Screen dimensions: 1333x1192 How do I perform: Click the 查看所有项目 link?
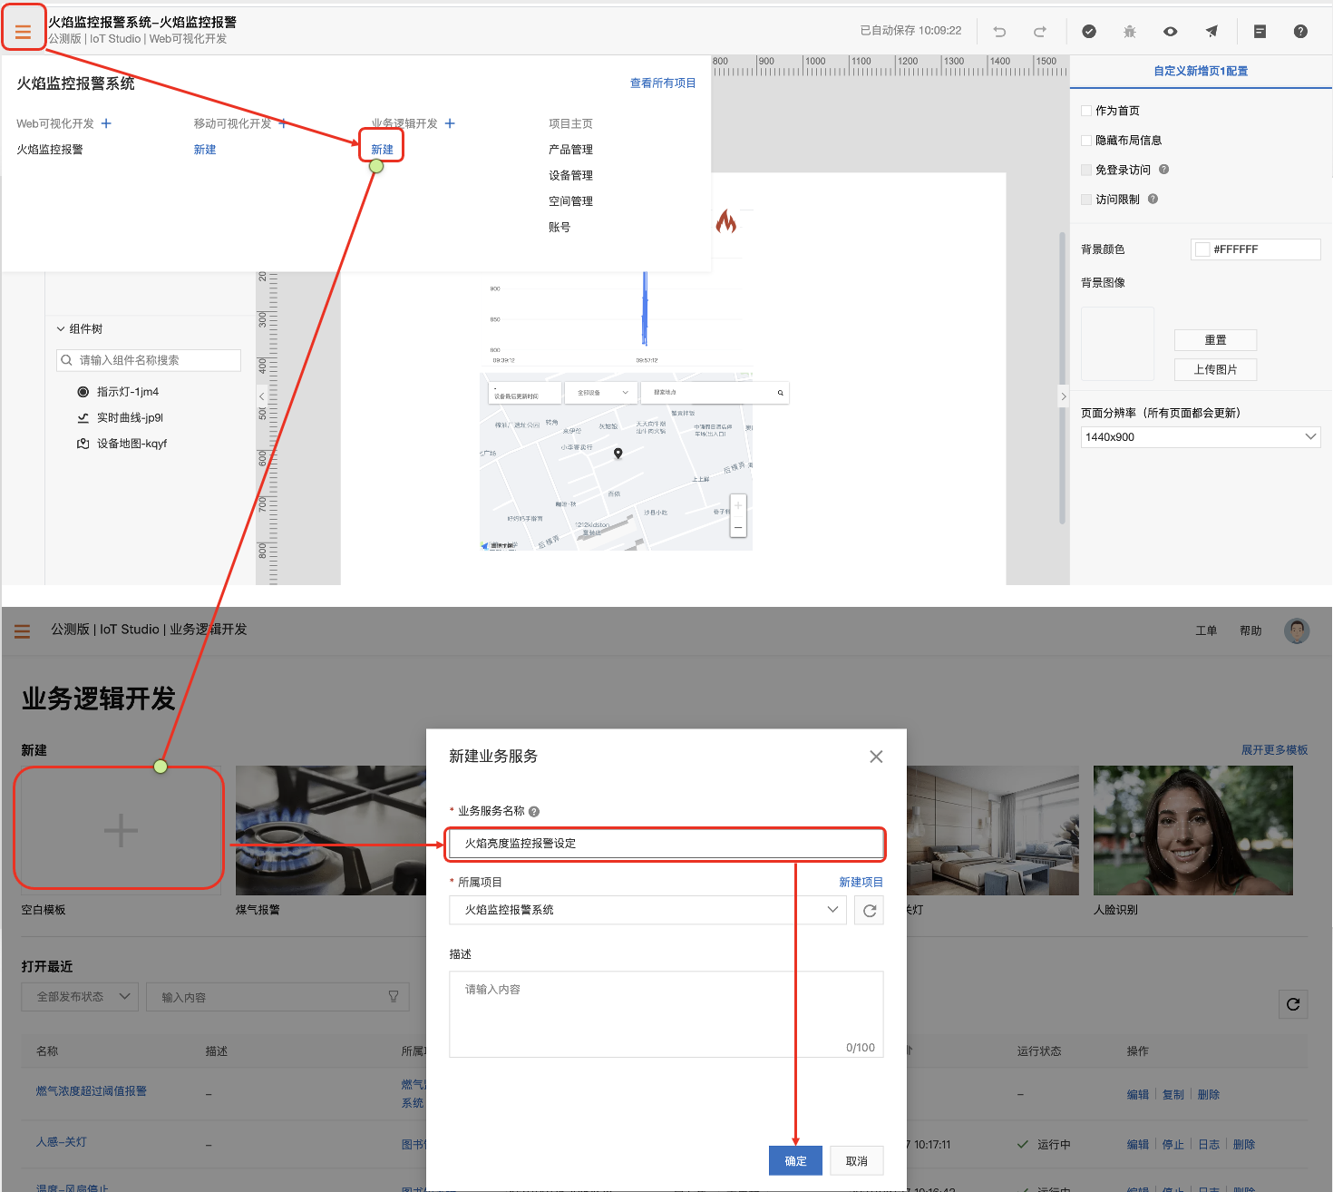663,83
